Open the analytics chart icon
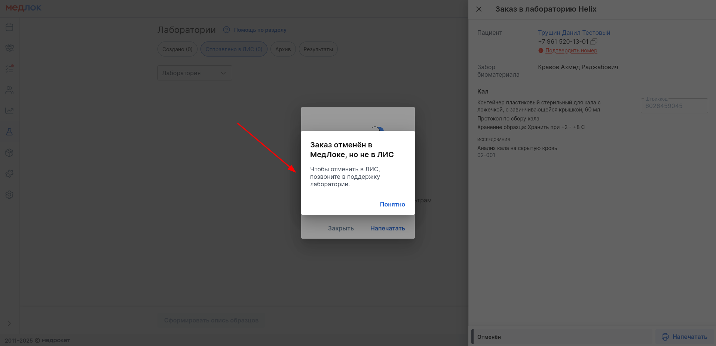This screenshot has width=716, height=346. [x=9, y=111]
